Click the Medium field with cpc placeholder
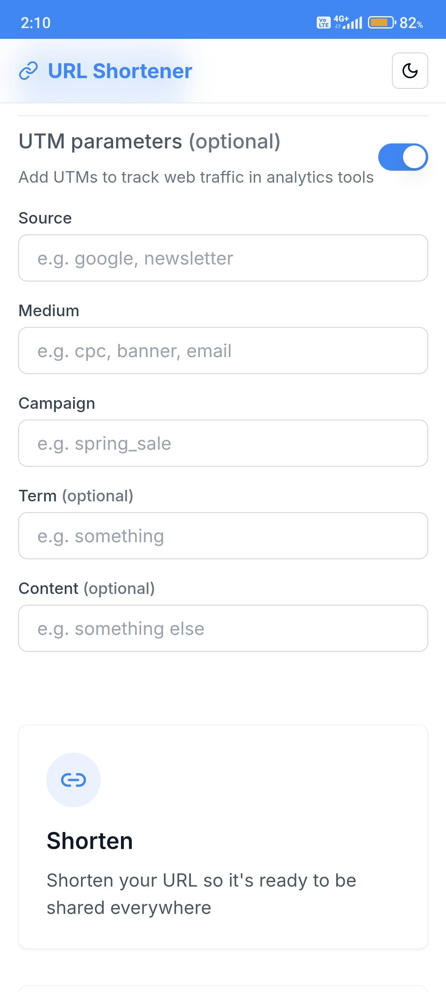 pos(223,350)
